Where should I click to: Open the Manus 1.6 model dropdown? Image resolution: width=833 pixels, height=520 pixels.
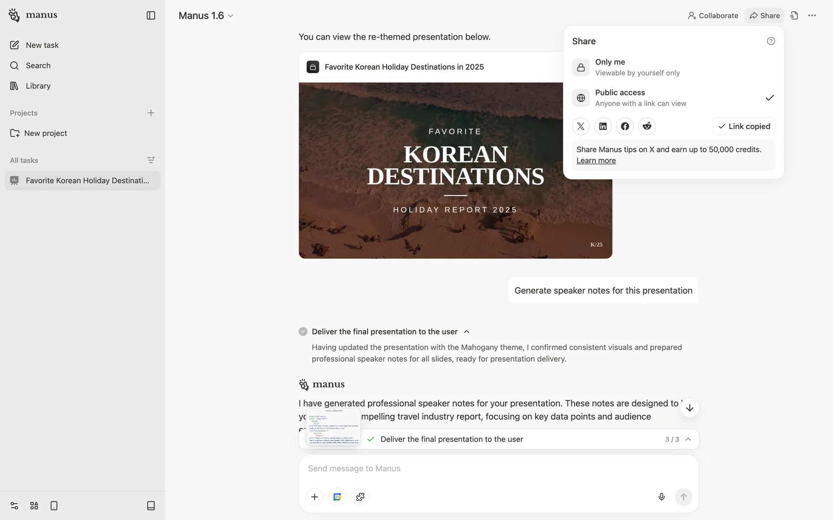click(x=206, y=16)
